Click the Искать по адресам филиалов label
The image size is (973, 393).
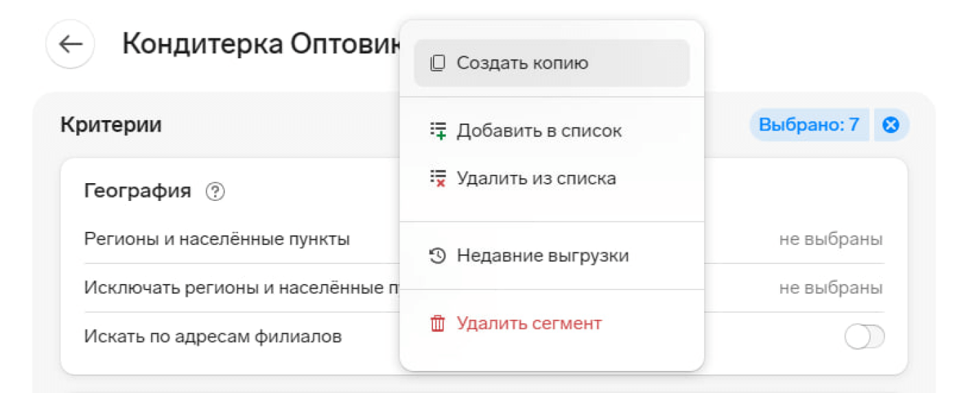[x=213, y=337]
